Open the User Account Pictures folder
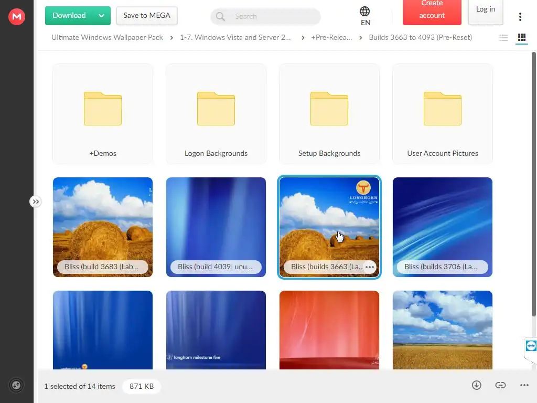This screenshot has width=537, height=403. pos(443,114)
